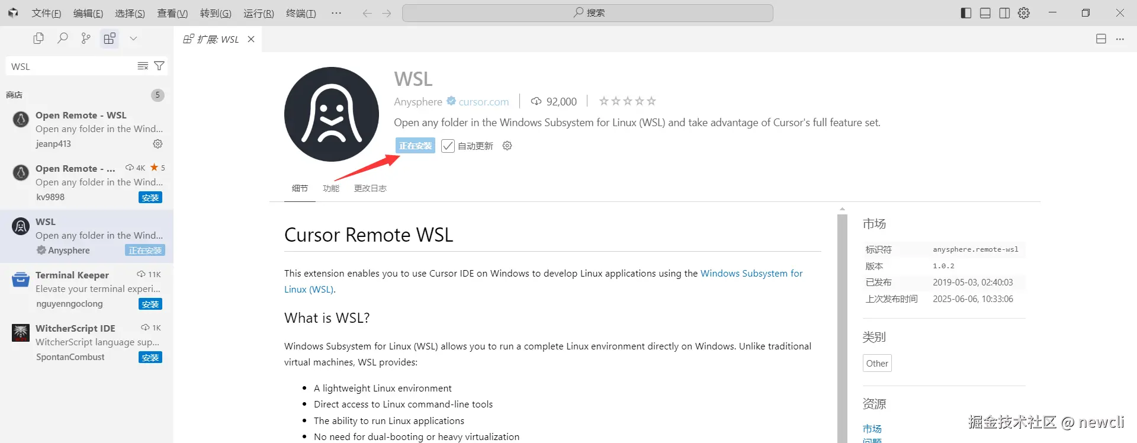Click the 搜索 command center box
1137x443 pixels.
click(587, 13)
